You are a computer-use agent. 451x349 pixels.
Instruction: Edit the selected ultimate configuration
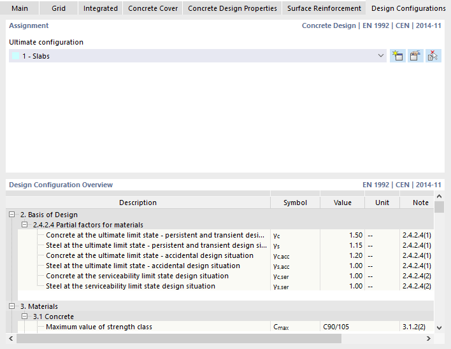(x=415, y=56)
